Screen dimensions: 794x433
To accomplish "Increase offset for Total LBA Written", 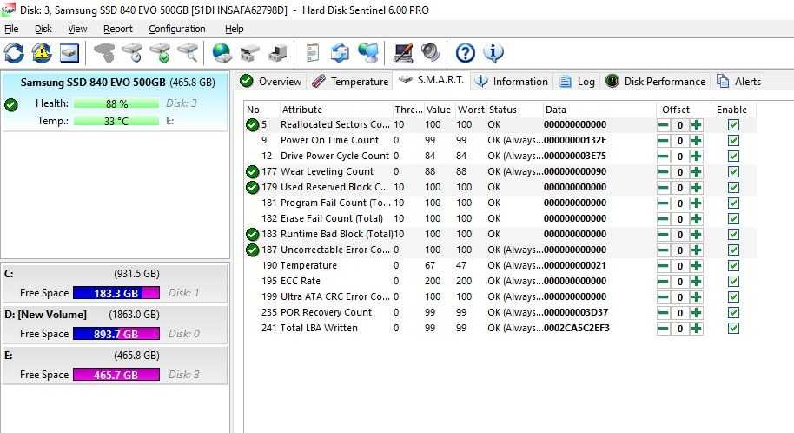I will click(696, 329).
